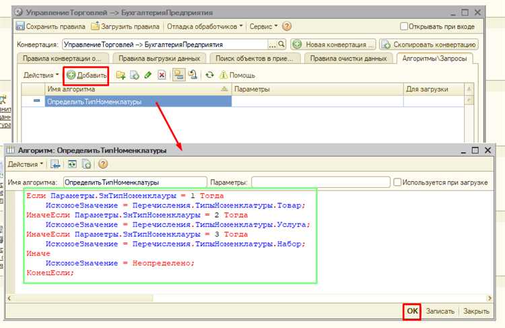The image size is (505, 328).
Task: Minimize the Алгоритм window
Action: pyautogui.click(x=463, y=151)
